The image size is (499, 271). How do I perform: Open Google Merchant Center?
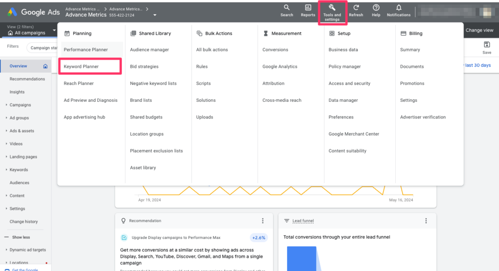[x=354, y=134]
